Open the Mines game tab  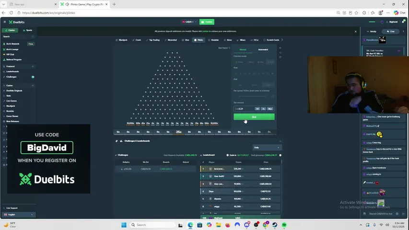click(241, 40)
